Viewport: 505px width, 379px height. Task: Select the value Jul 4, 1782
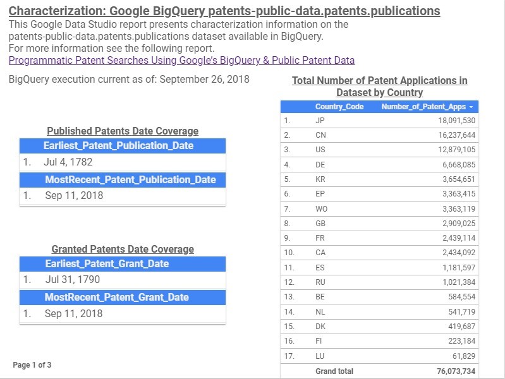(x=68, y=162)
